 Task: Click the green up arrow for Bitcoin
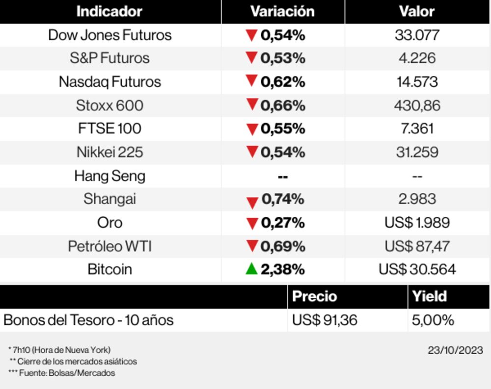coord(252,269)
